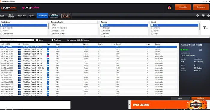Select the Mobile freeroll 20€ tournament name

(30, 56)
